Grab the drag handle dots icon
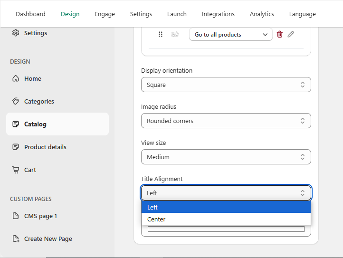The image size is (343, 258). [161, 34]
